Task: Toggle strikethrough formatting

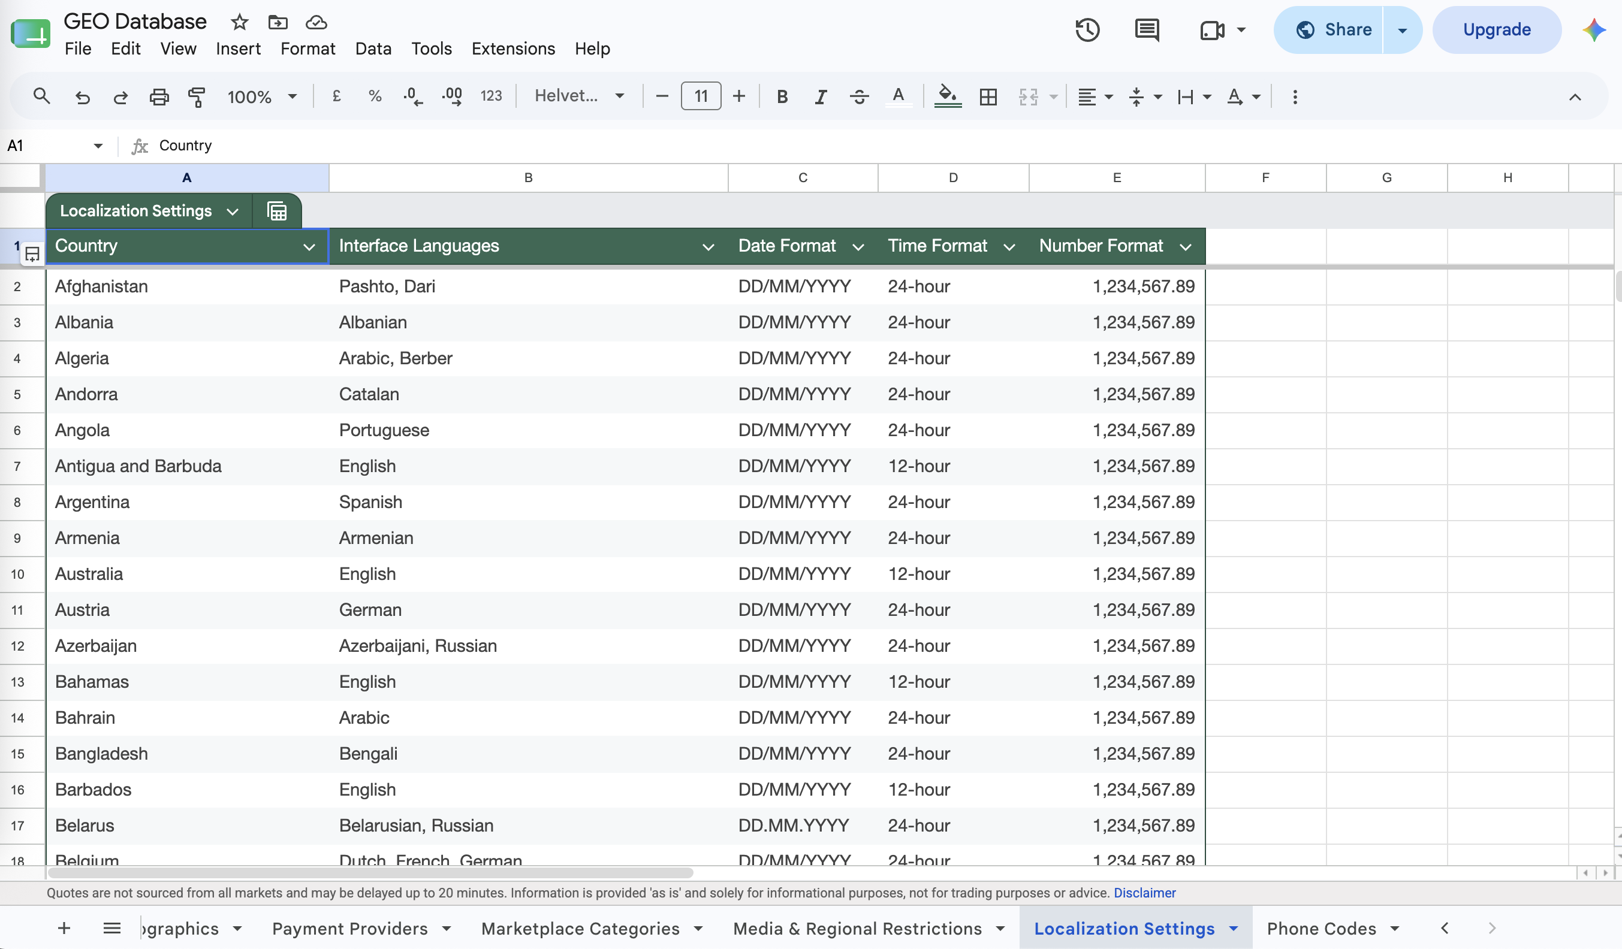Action: (x=860, y=97)
